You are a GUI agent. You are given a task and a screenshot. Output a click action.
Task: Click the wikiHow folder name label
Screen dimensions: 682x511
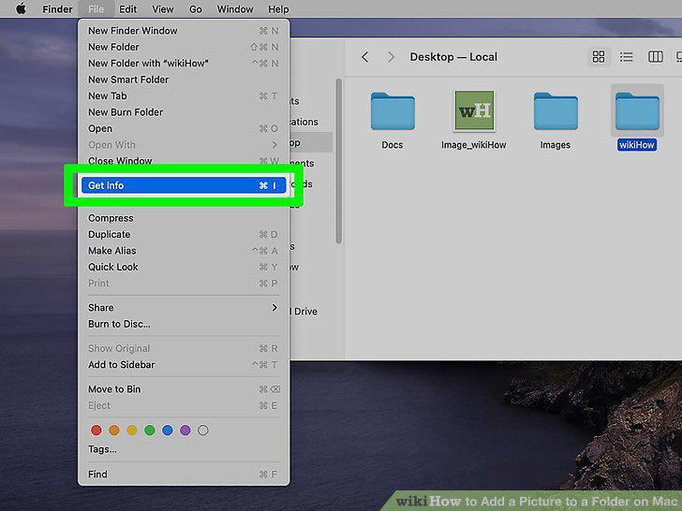click(637, 145)
